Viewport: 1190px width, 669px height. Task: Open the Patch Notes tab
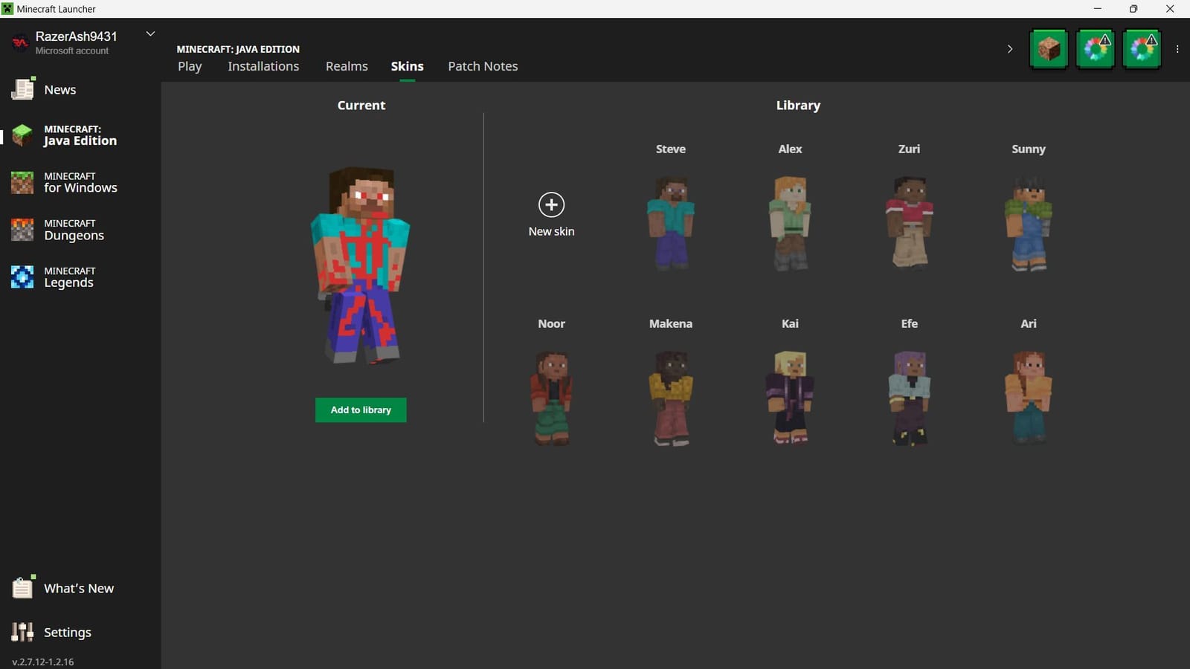click(482, 66)
